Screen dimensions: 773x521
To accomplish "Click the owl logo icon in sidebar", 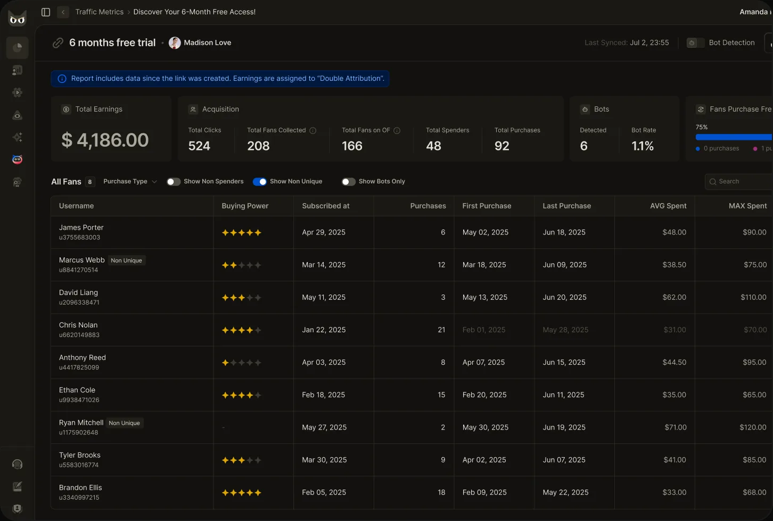I will point(17,19).
